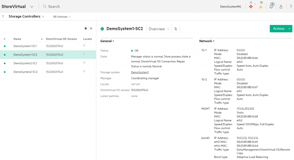Click status dot of DemoSystem2-SC1

(5, 63)
